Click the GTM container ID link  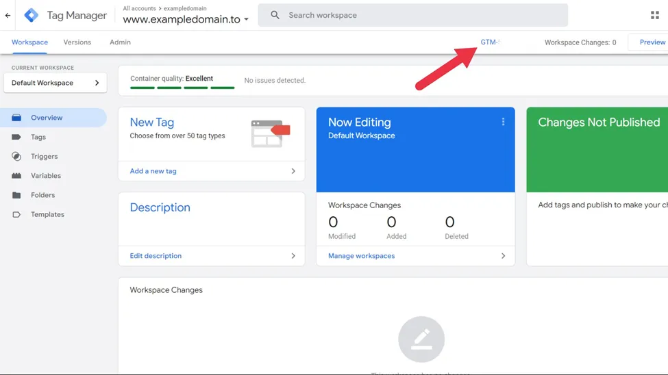490,42
